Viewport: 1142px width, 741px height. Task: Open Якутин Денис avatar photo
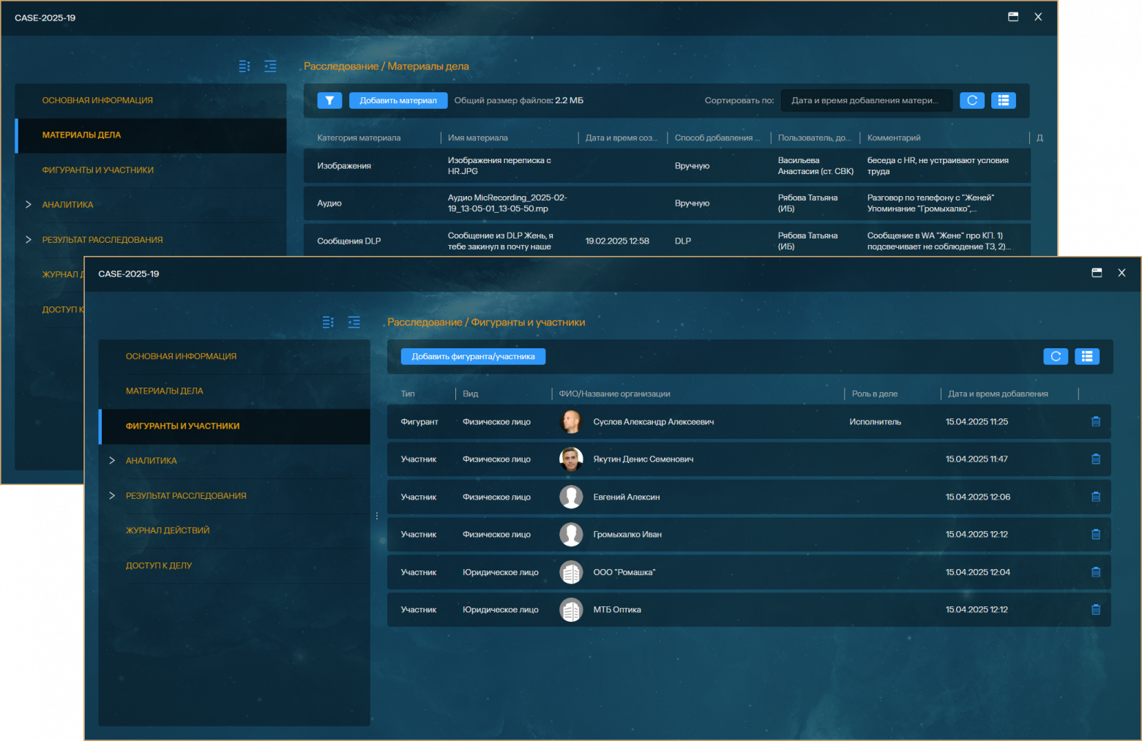(571, 459)
